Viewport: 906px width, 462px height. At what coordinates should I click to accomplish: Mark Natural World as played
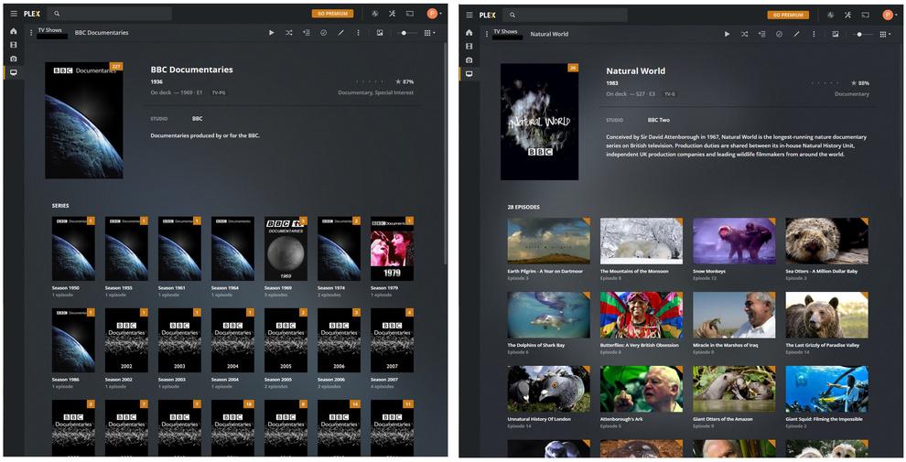tap(779, 34)
